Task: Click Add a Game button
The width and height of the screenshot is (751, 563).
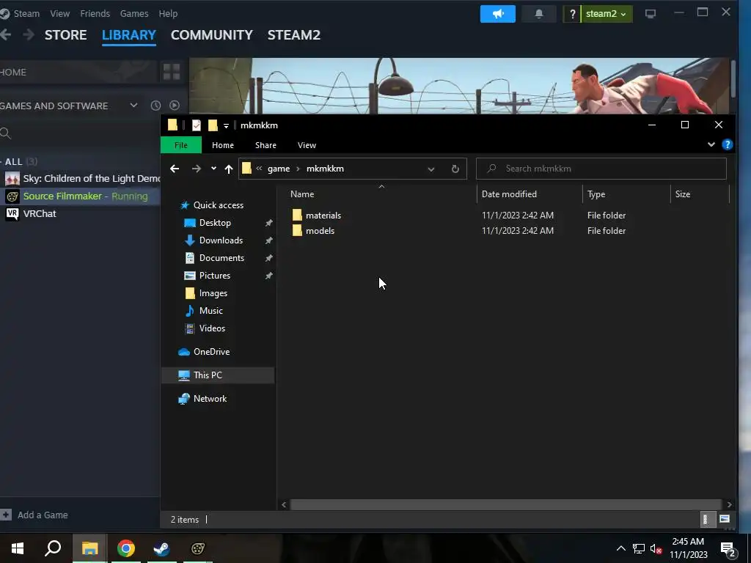Action: 34,515
